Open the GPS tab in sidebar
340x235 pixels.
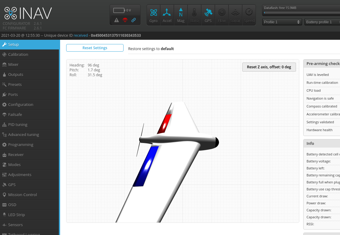point(29,185)
